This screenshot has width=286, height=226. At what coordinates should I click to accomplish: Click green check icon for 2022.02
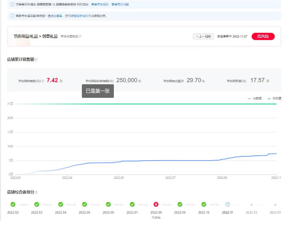pyautogui.click(x=13, y=204)
